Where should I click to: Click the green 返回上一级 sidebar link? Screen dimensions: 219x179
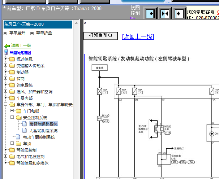click(21, 45)
